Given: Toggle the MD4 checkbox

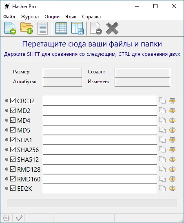Looking at the screenshot, I should tap(13, 120).
